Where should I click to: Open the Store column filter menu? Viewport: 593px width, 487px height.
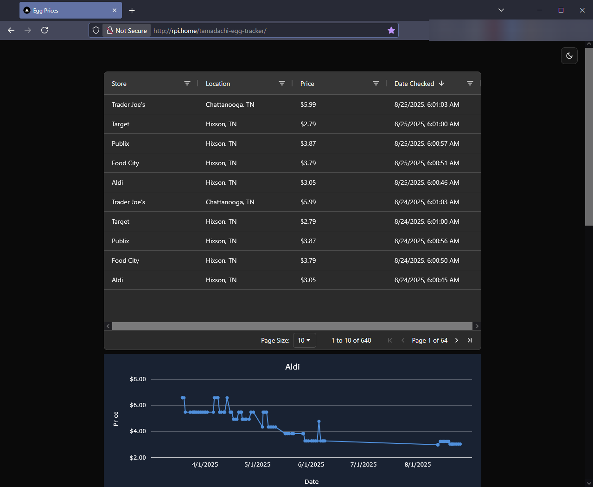pyautogui.click(x=187, y=84)
